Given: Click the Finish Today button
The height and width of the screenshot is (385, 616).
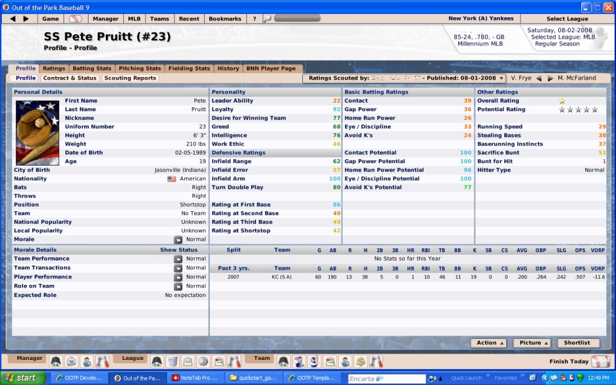Looking at the screenshot, I should point(569,361).
